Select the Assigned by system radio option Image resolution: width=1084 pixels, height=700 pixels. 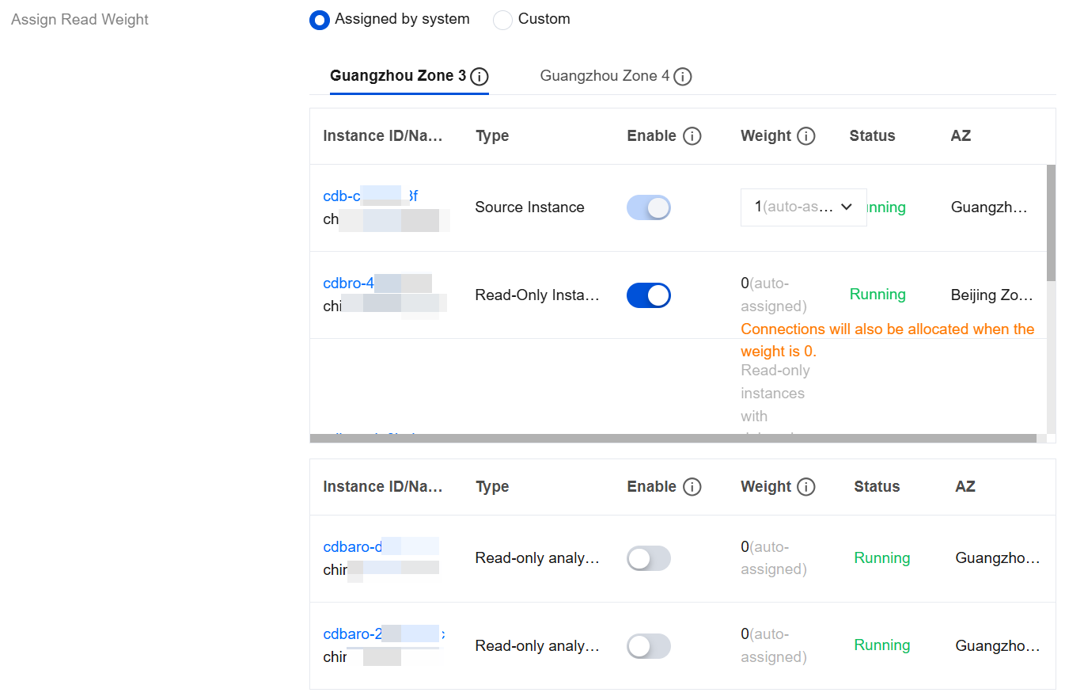coord(320,20)
